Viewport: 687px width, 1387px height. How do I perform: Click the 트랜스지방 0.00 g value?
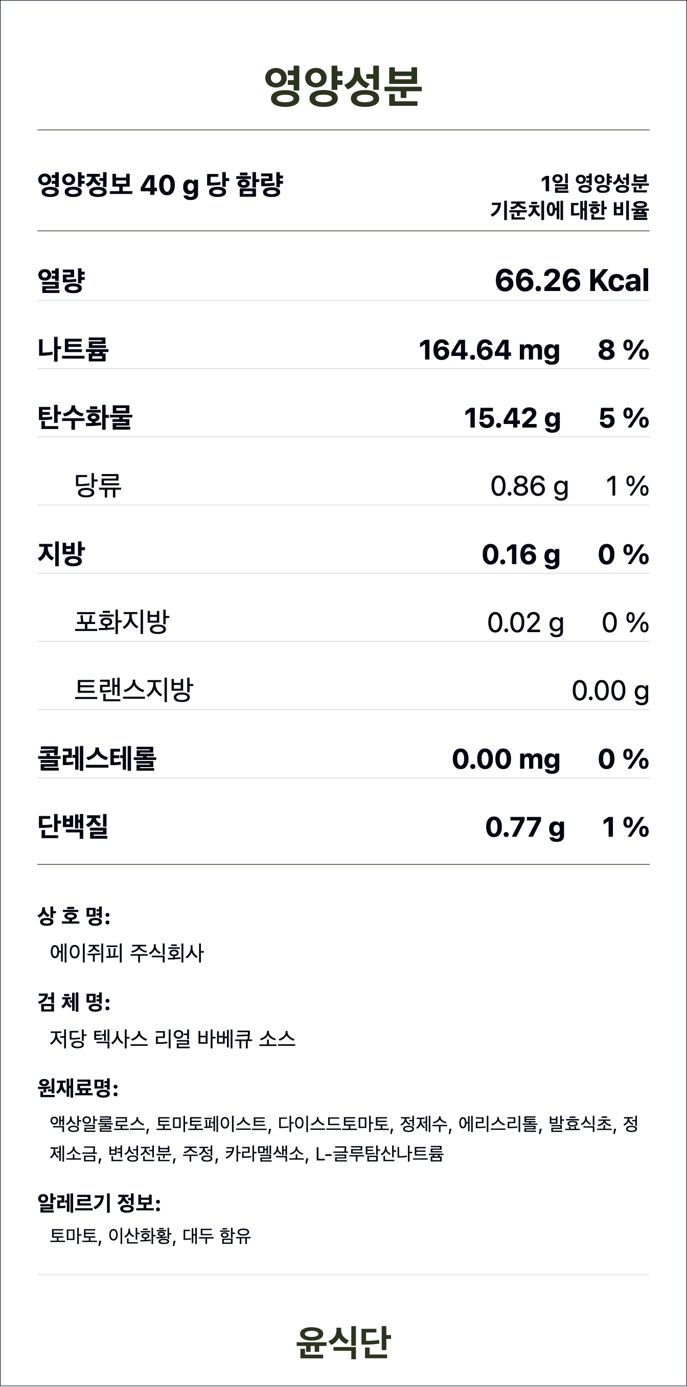click(609, 691)
